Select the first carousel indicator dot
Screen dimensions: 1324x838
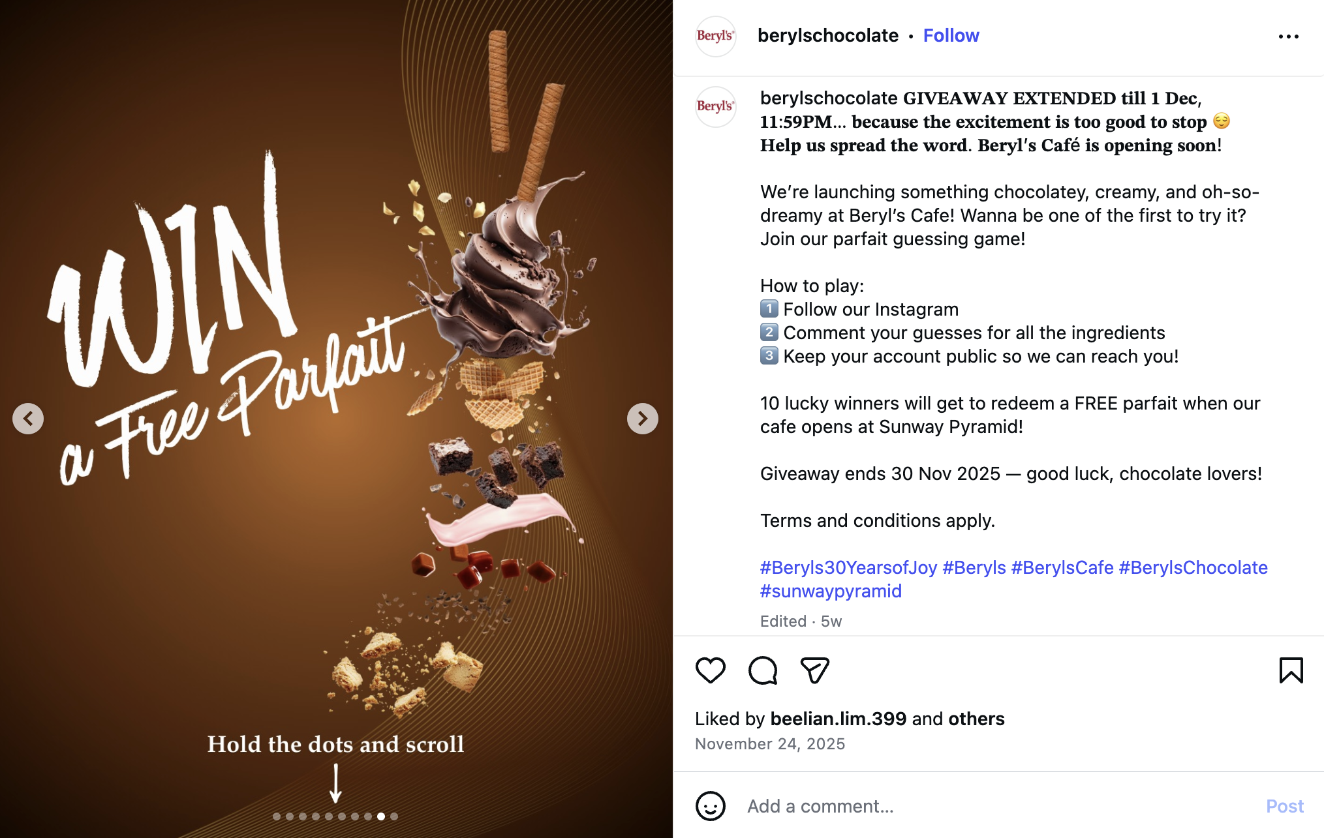277,816
